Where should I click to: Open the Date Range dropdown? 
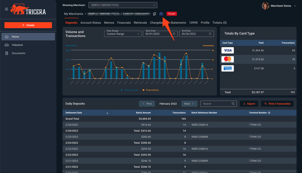[x=122, y=34]
